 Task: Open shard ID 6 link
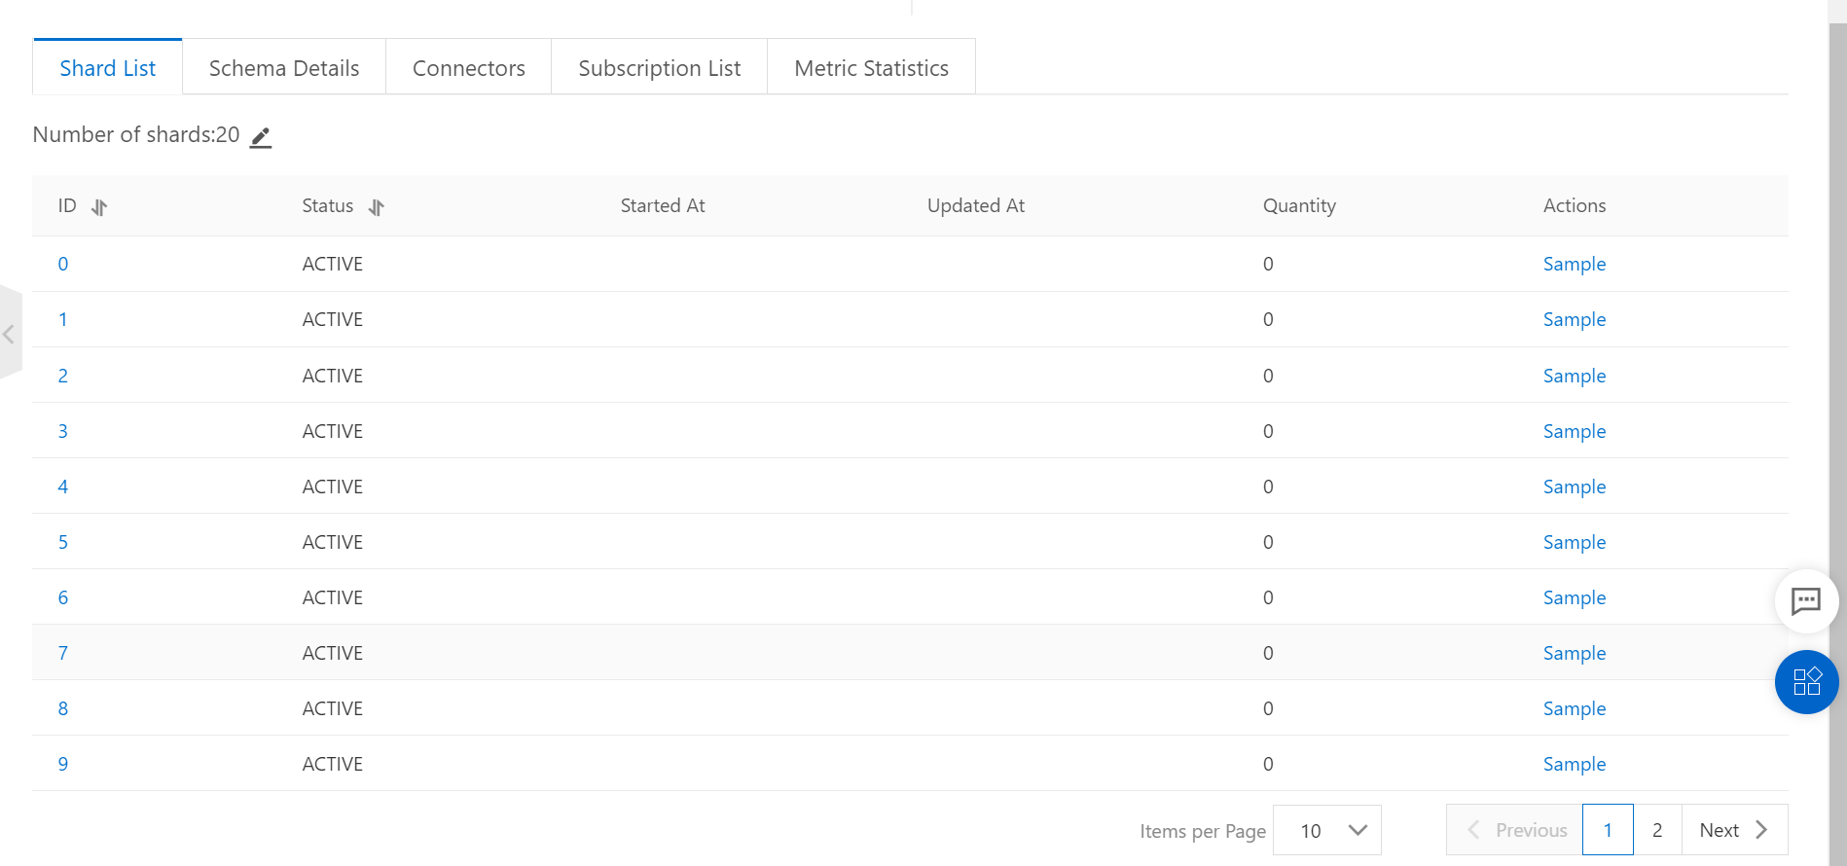[63, 597]
